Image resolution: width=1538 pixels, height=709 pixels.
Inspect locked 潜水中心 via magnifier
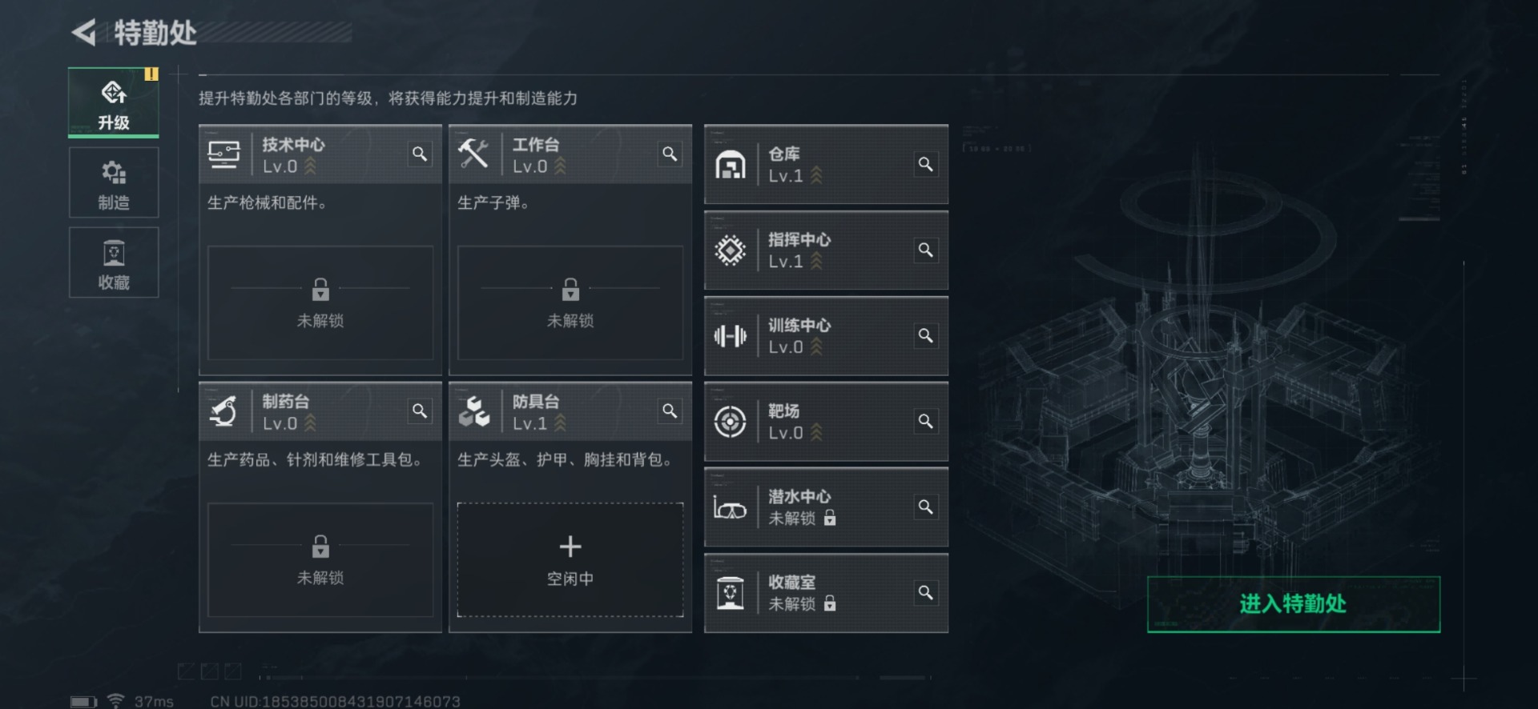925,507
